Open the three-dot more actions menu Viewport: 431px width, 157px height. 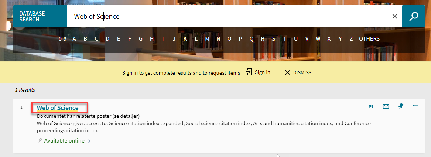pos(415,106)
